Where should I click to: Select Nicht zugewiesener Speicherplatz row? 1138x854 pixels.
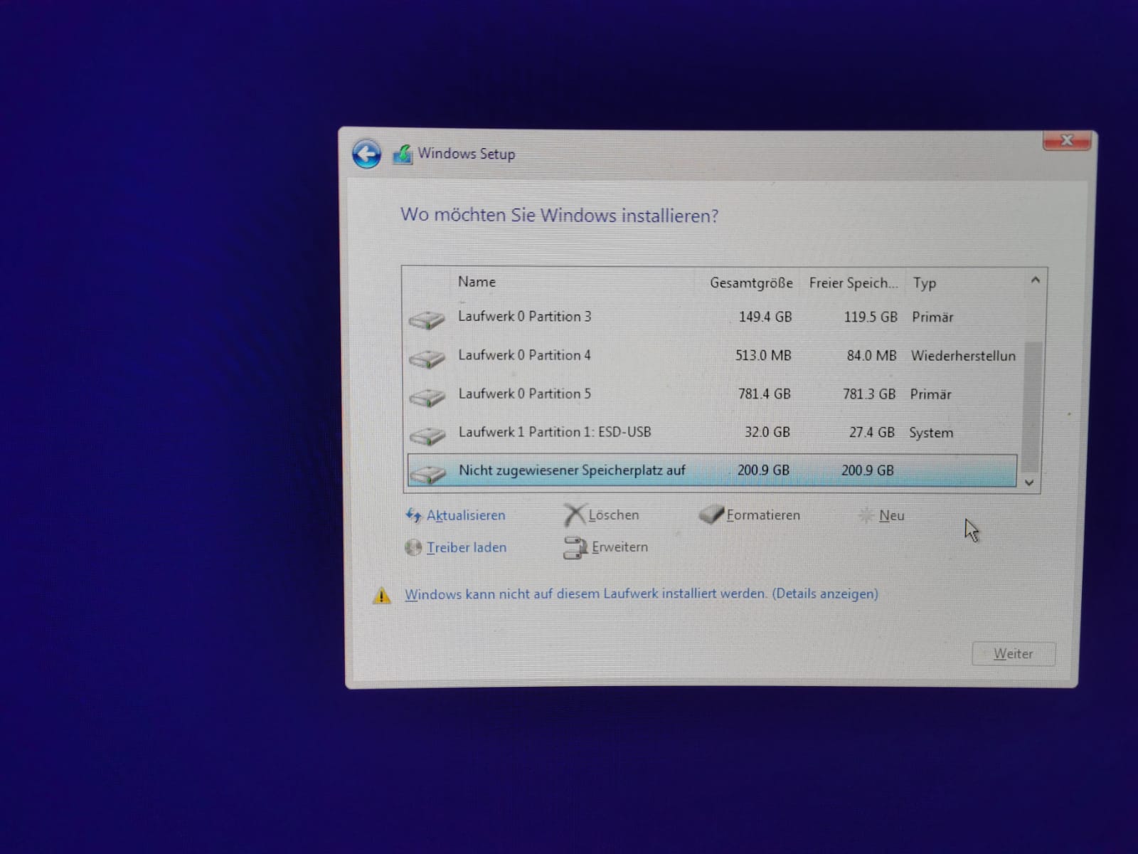713,470
